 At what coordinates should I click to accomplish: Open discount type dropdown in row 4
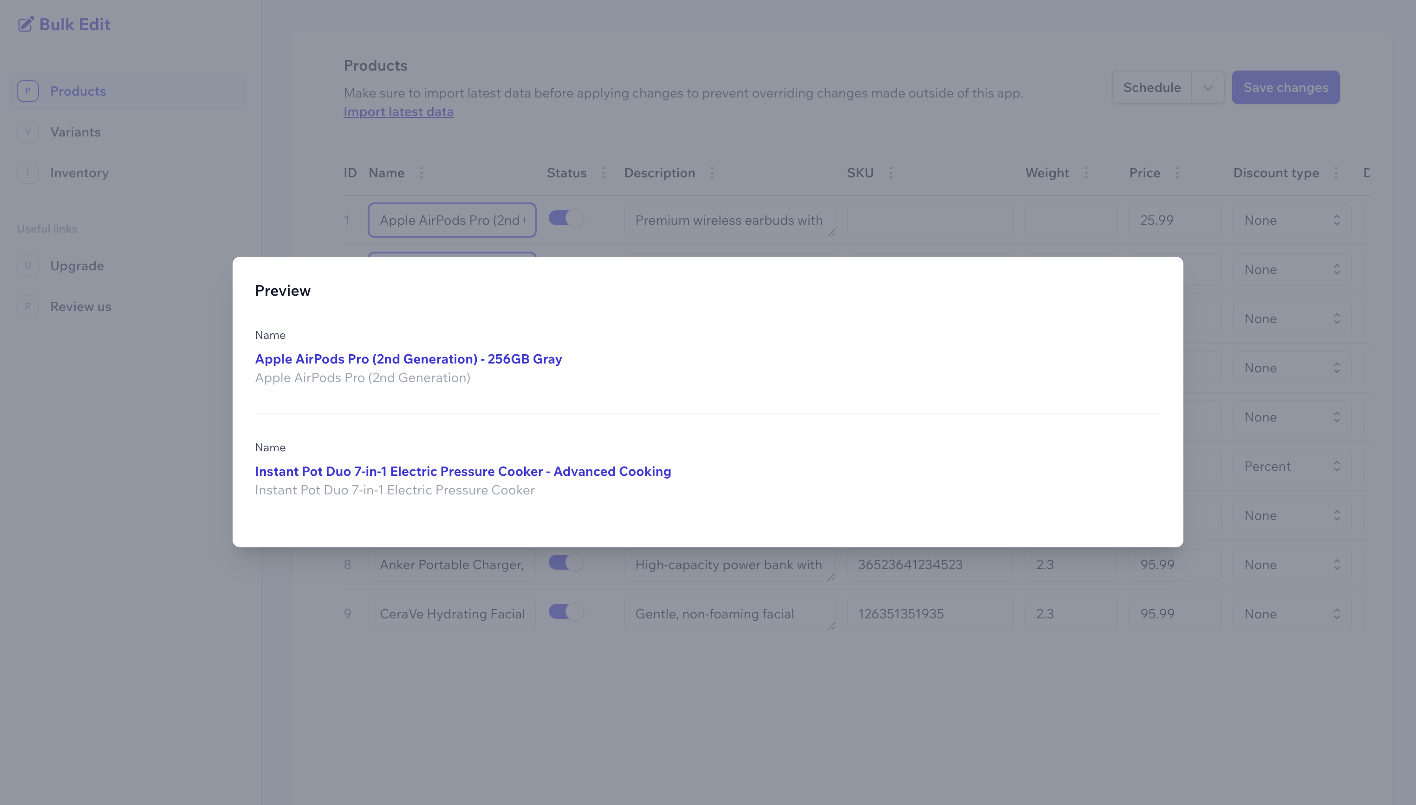coord(1292,368)
